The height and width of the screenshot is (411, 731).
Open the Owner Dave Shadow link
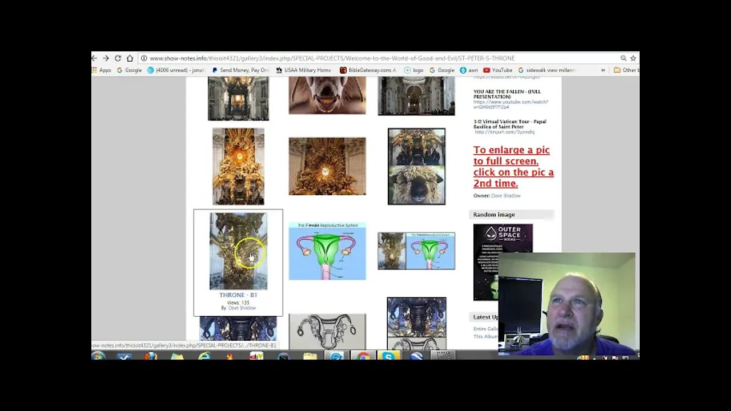[506, 196]
